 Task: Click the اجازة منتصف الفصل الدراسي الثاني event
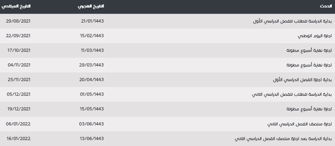[300, 124]
